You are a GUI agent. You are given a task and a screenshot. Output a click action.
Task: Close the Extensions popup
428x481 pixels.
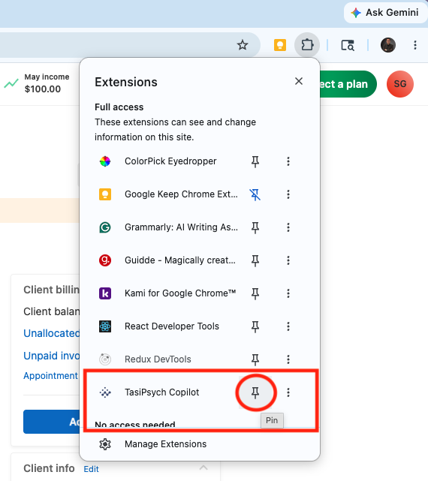[x=299, y=81]
